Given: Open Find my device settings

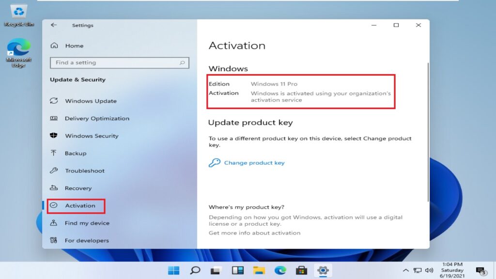Looking at the screenshot, I should click(87, 223).
